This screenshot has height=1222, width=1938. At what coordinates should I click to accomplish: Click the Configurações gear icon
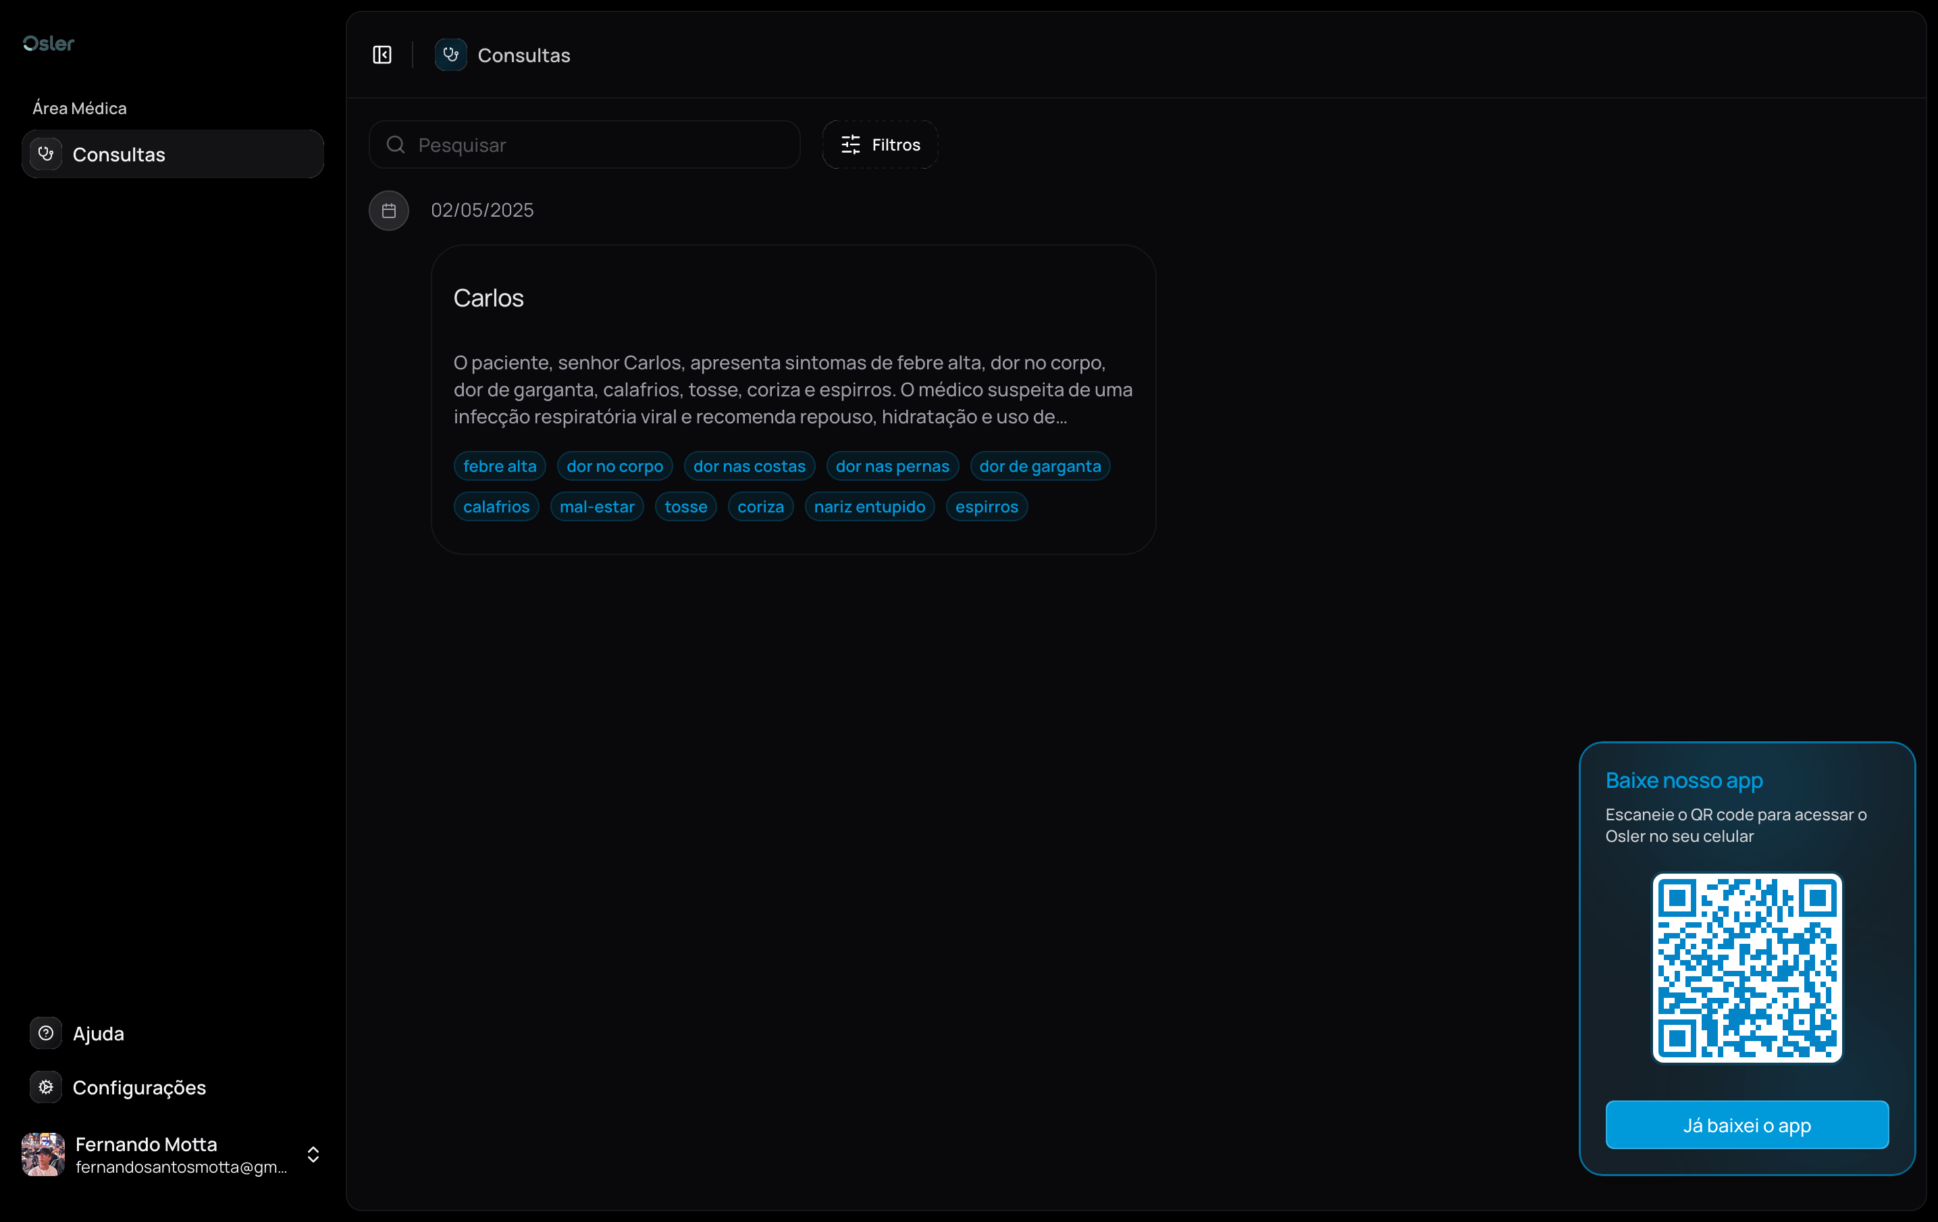point(46,1087)
